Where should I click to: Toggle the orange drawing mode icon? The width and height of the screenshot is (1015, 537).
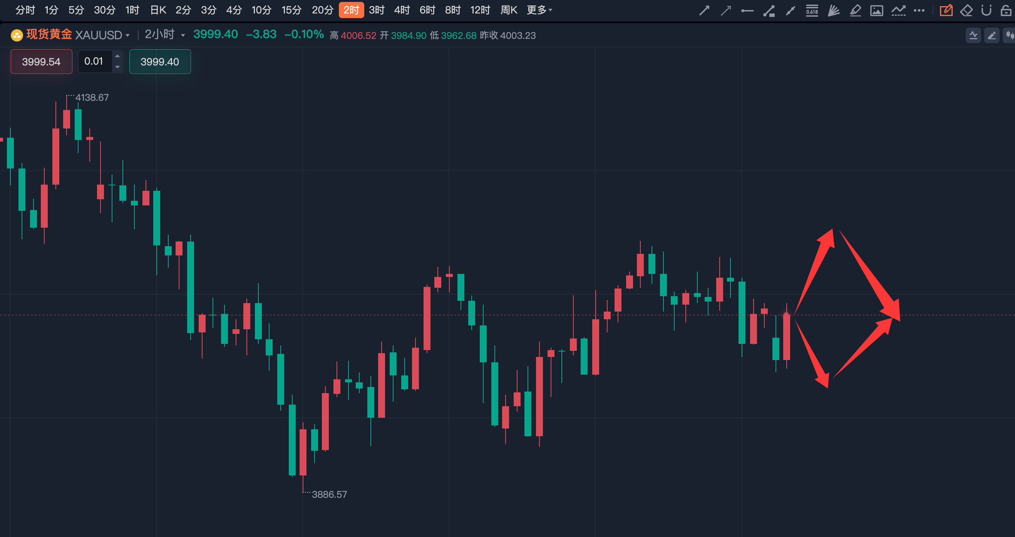[x=946, y=10]
